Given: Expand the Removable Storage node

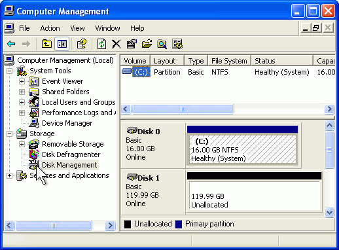Looking at the screenshot, I should 22,144.
